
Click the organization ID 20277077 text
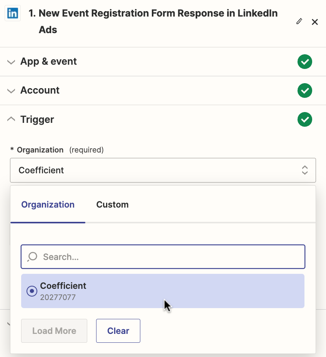pyautogui.click(x=58, y=297)
